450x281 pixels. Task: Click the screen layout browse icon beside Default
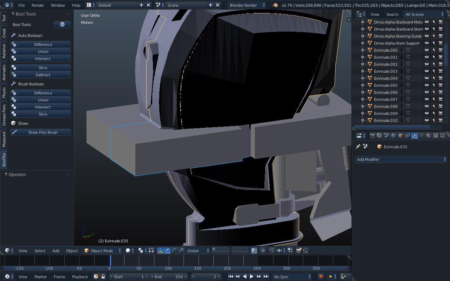(x=90, y=5)
